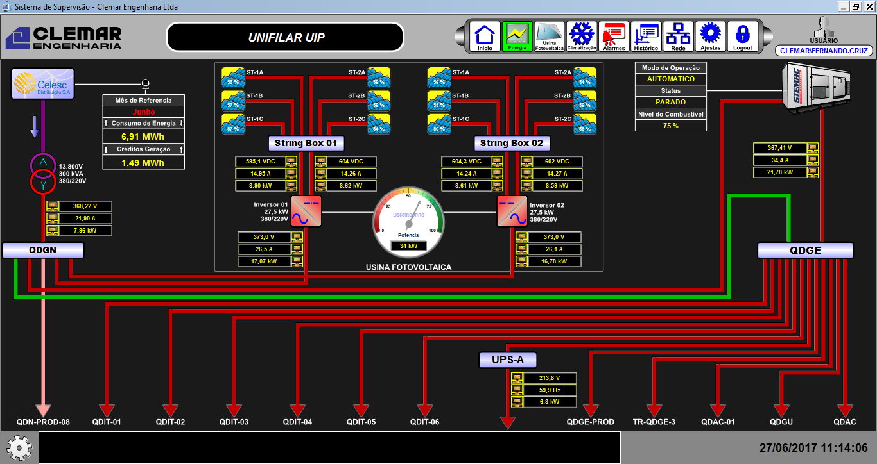Screen dimensions: 877x464
Task: Click the user avatar icon labeled USUÁRIO
Action: click(824, 27)
